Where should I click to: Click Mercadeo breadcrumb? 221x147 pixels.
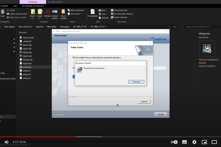[x=52, y=26]
